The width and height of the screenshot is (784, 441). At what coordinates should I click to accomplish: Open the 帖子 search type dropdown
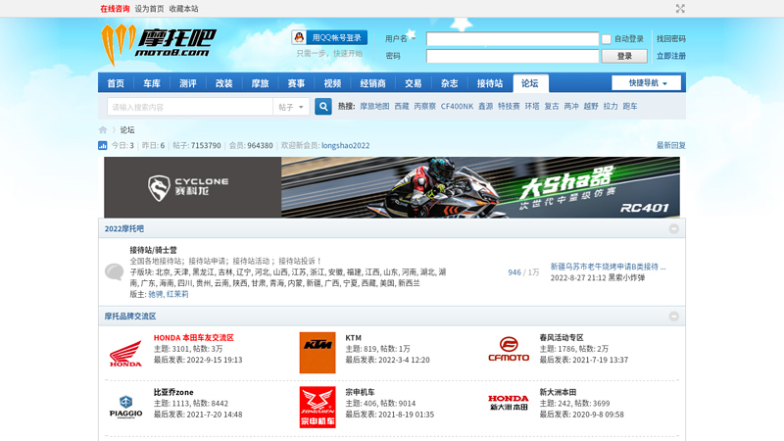tap(291, 107)
